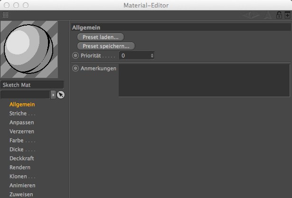Select the Allgemein channel in sidebar
This screenshot has width=292, height=198.
[22, 104]
